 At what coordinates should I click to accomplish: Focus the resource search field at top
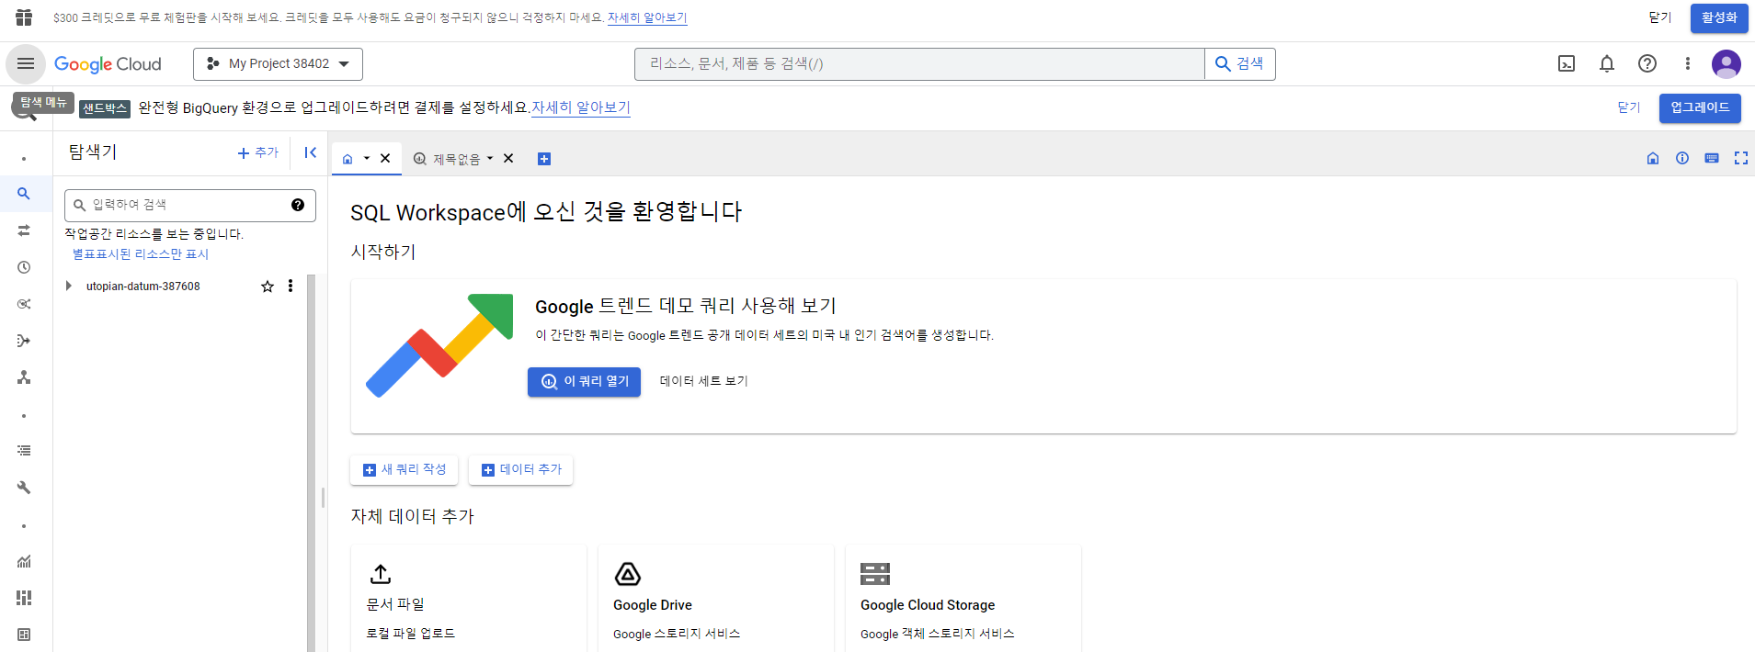tap(919, 63)
